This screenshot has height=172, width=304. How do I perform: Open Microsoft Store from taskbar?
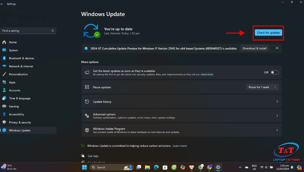(165, 167)
